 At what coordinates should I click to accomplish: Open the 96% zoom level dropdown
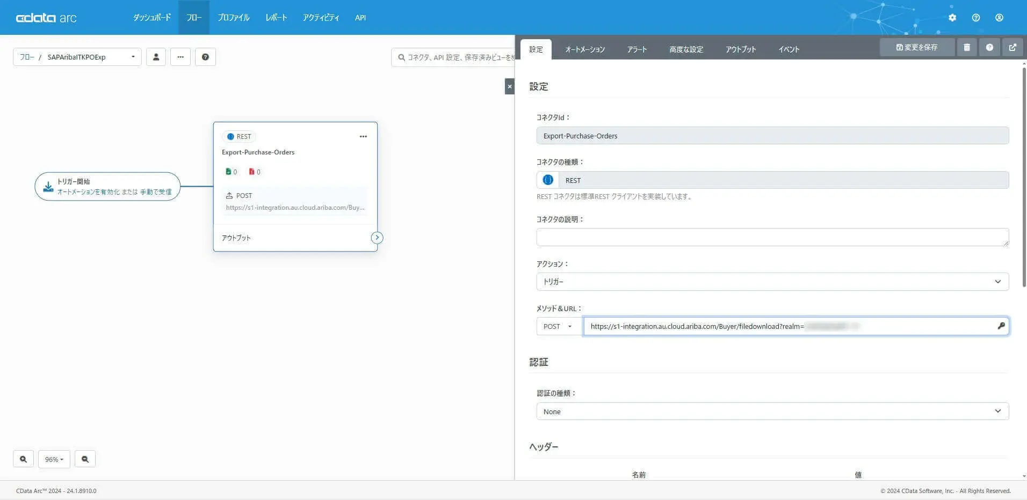tap(54, 459)
